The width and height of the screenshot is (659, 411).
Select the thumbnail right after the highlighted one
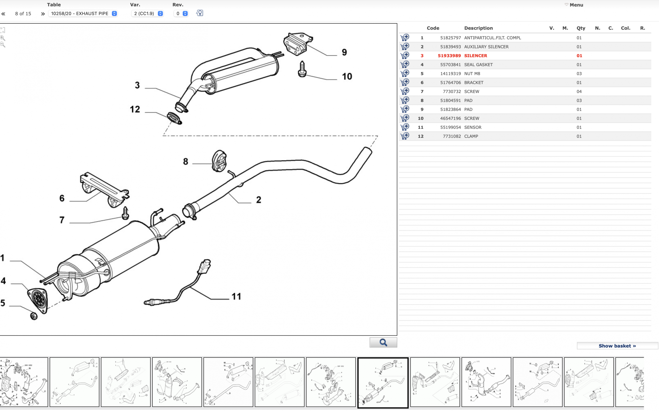(x=435, y=382)
